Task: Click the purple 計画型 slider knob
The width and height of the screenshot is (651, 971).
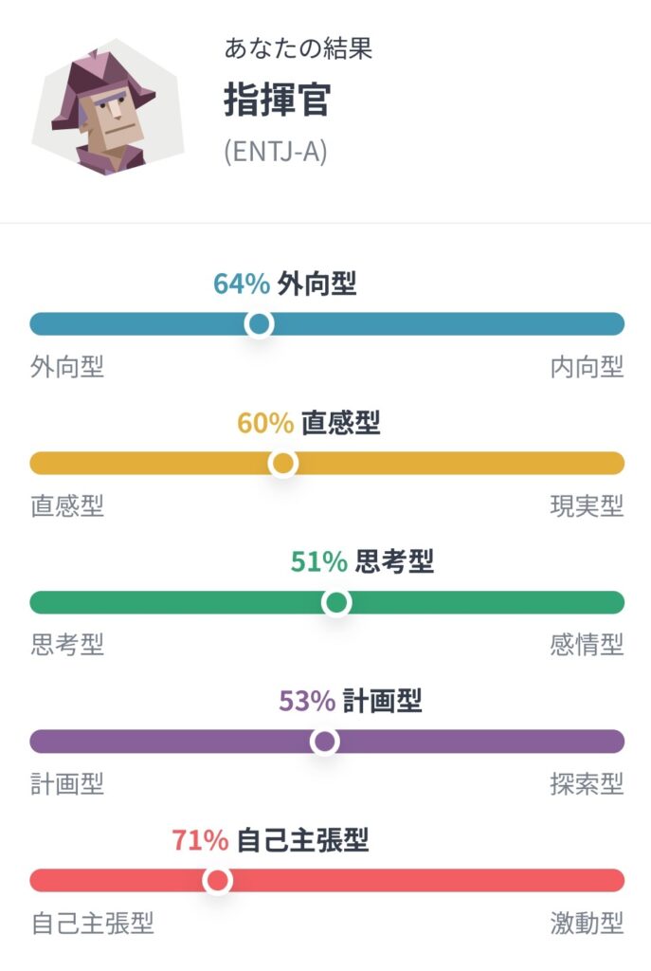Action: point(325,741)
